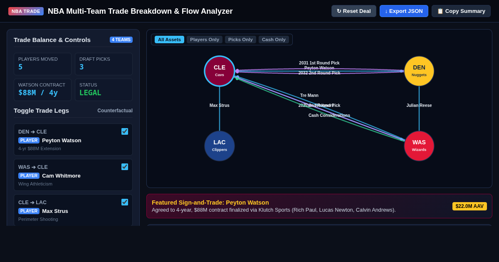Click the Perimeter Shooting note
Image resolution: width=499 pixels, height=262 pixels.
click(x=38, y=219)
